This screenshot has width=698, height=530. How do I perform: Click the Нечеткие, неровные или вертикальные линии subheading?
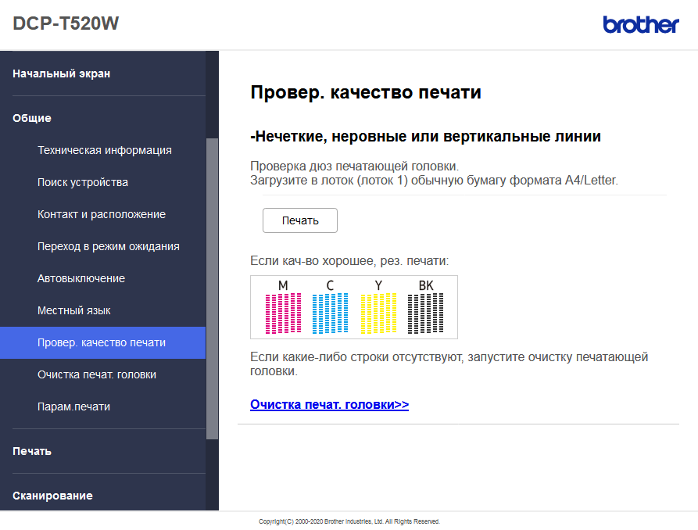point(425,136)
